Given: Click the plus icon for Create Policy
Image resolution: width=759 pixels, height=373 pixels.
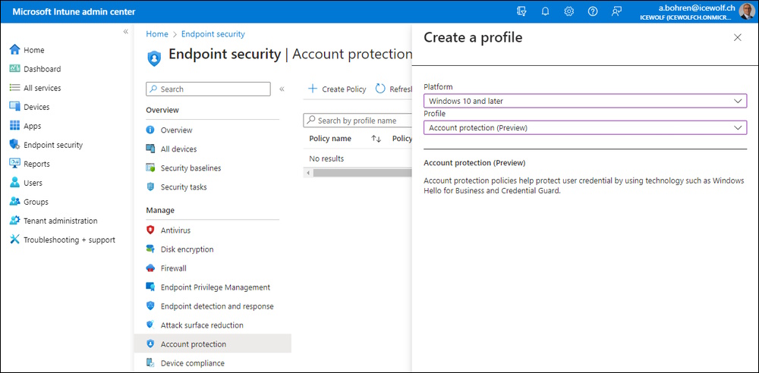Looking at the screenshot, I should click(313, 89).
